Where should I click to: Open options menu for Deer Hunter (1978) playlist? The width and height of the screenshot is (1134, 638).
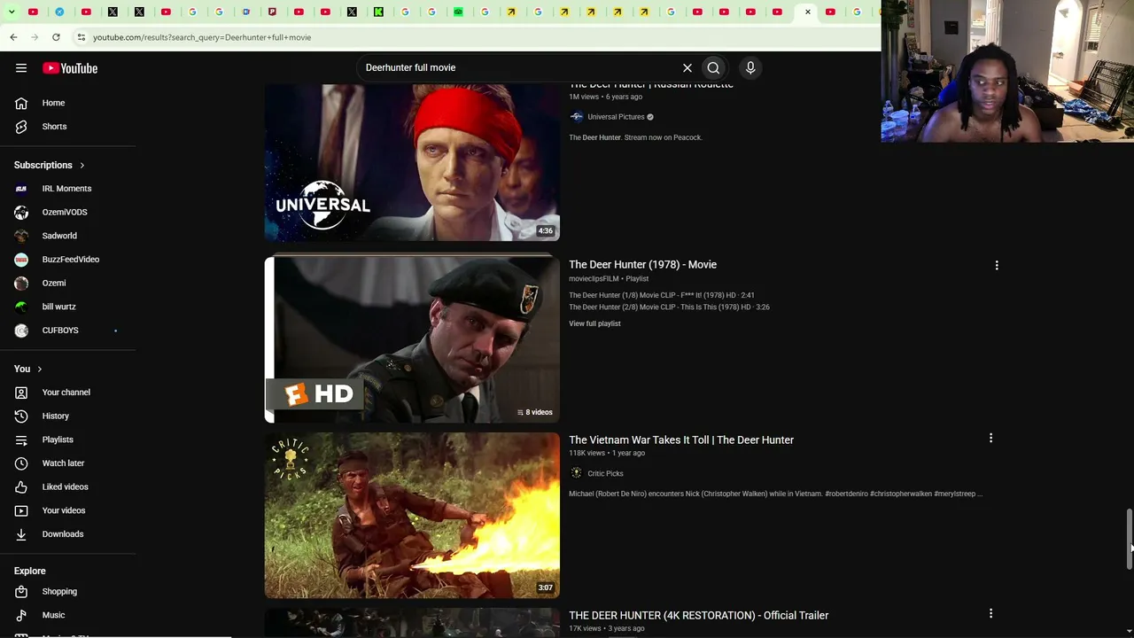[997, 265]
